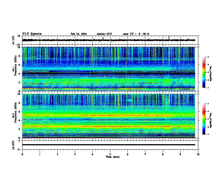
Task: Click time axis tick label '9'
Action: [180, 154]
